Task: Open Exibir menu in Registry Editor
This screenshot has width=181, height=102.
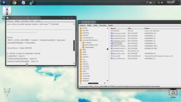Action: 96,25
